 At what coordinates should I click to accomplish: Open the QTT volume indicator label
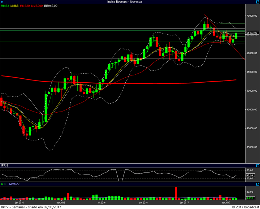[4, 184]
